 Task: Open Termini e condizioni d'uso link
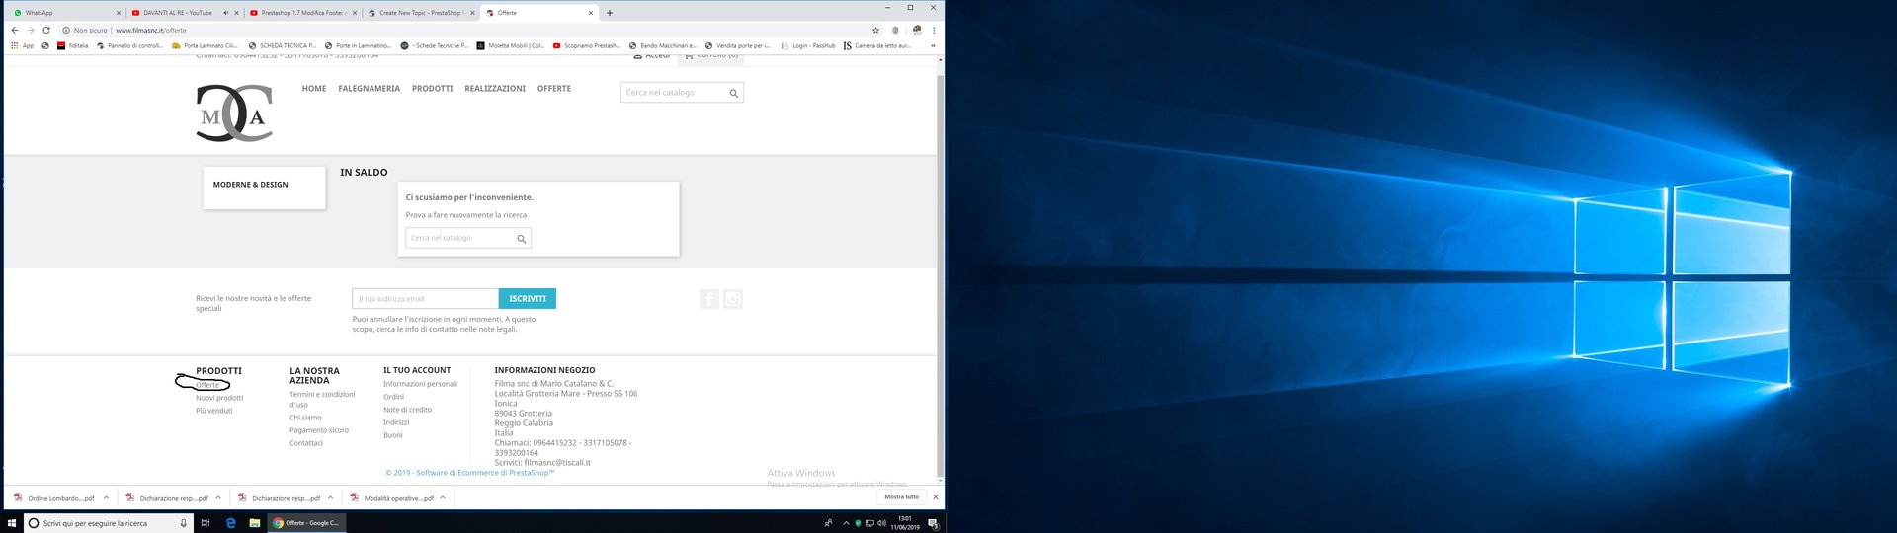pyautogui.click(x=322, y=400)
